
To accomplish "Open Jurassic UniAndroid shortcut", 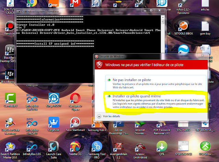I will coord(140,150).
